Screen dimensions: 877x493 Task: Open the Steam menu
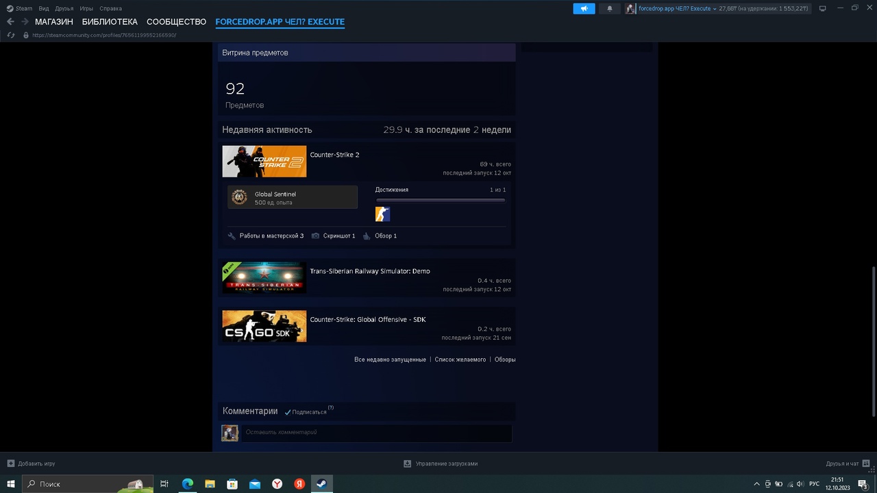24,8
